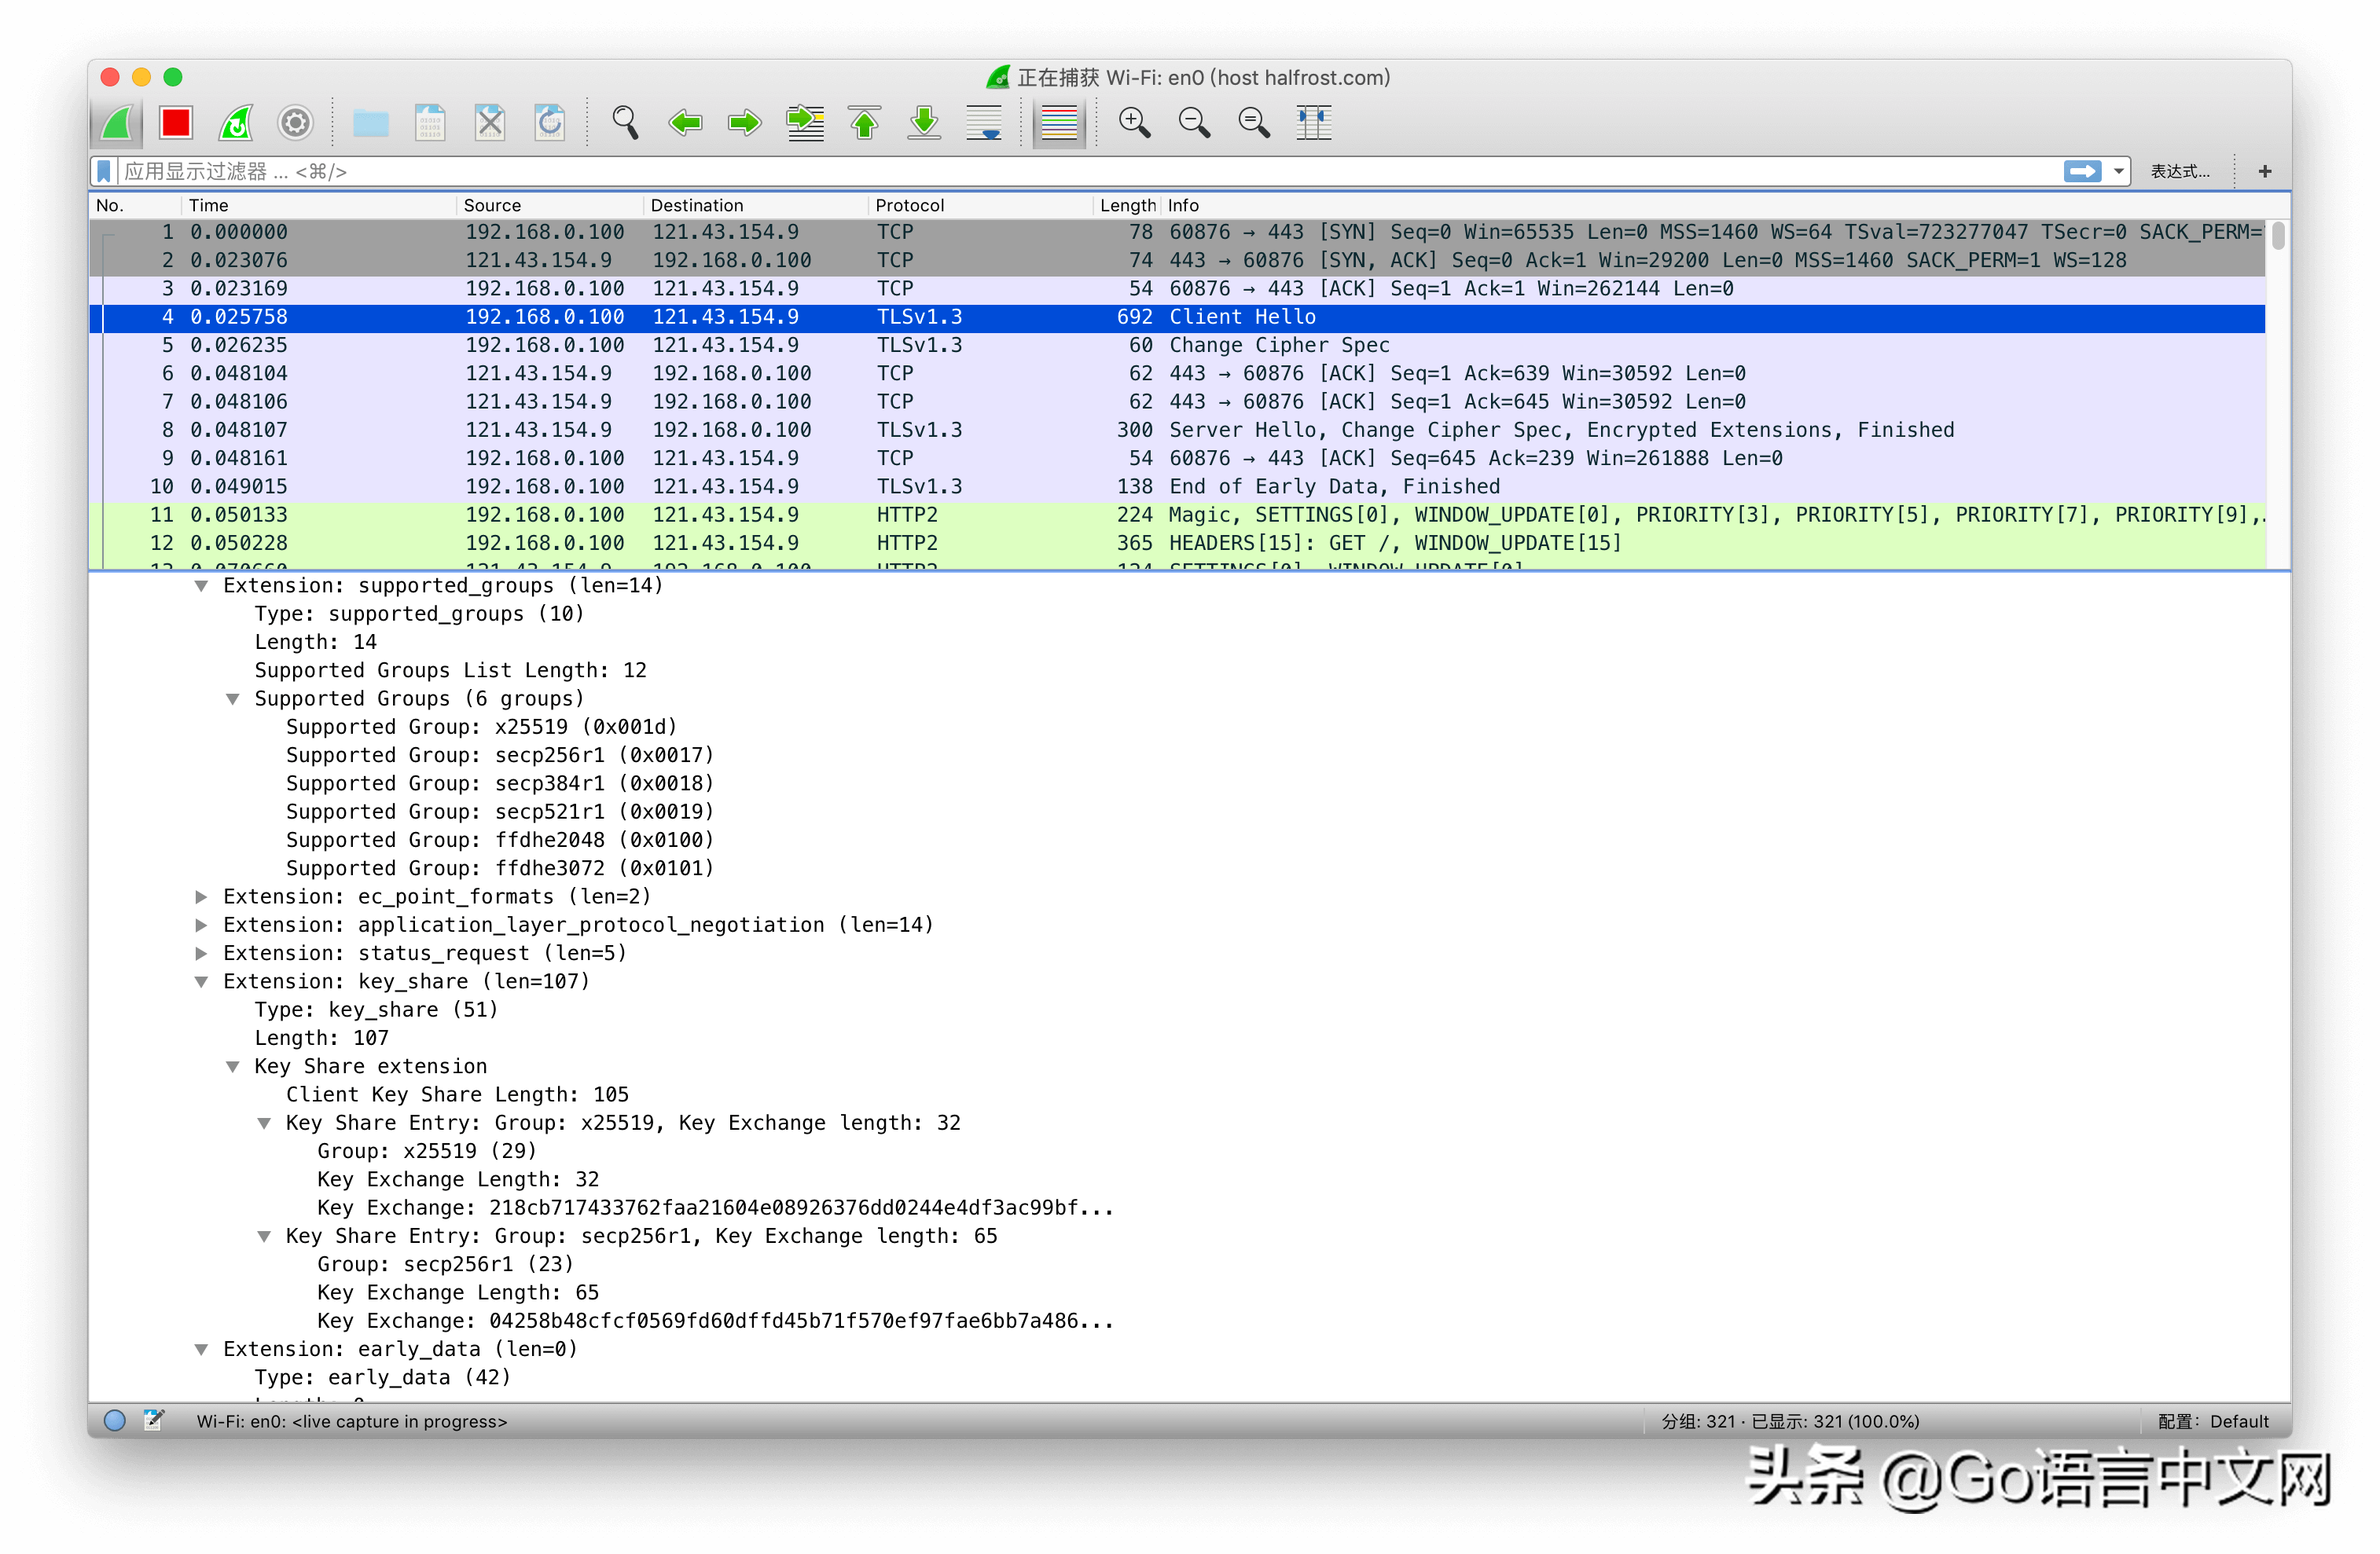Go to next packet green arrow
The image size is (2380, 1554).
[744, 123]
